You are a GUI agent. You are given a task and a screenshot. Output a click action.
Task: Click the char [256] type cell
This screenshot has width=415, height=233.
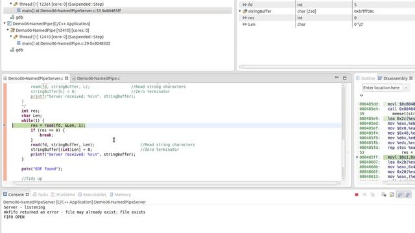tap(307, 12)
